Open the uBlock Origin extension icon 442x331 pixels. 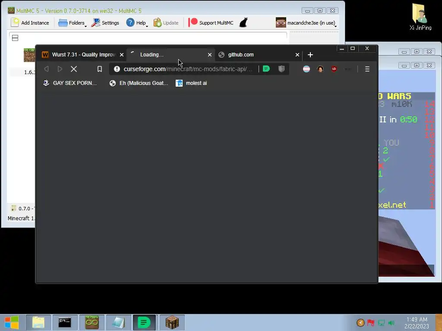pyautogui.click(x=334, y=69)
